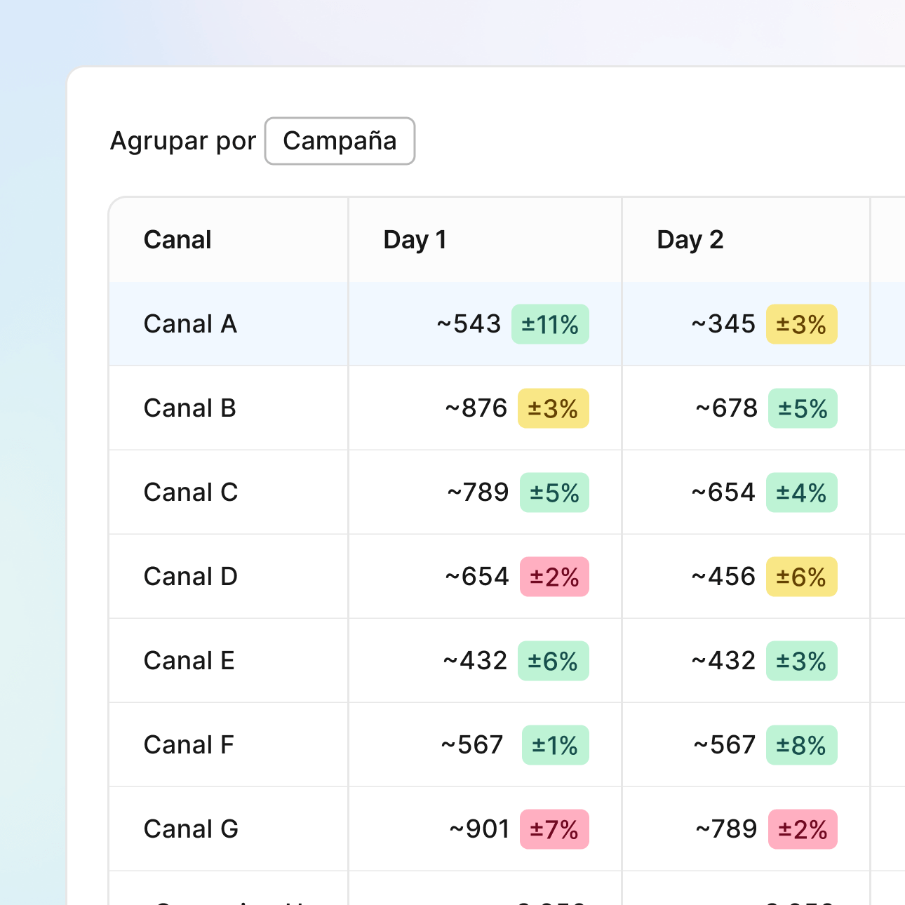This screenshot has width=905, height=905.
Task: Click the red ±7% badge for Canal G
Action: point(554,830)
